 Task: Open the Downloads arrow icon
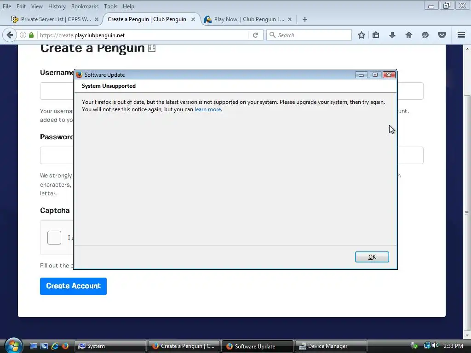pyautogui.click(x=392, y=35)
